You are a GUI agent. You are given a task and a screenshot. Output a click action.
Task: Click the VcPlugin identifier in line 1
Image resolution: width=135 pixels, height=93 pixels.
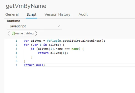(x=54, y=41)
